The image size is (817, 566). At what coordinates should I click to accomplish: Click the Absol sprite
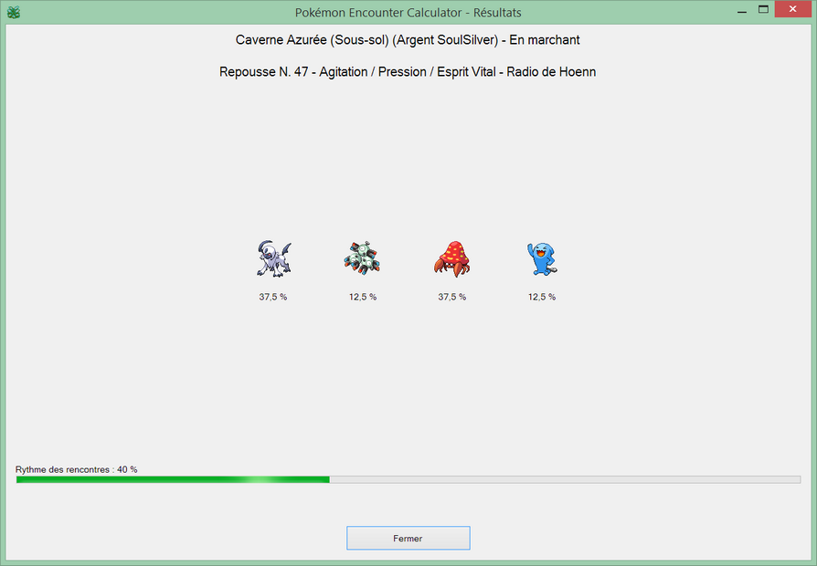[x=273, y=258]
